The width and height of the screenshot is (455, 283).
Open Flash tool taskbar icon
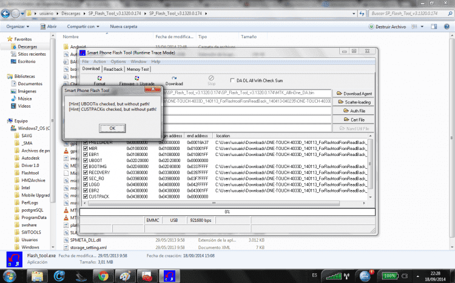[x=169, y=276]
